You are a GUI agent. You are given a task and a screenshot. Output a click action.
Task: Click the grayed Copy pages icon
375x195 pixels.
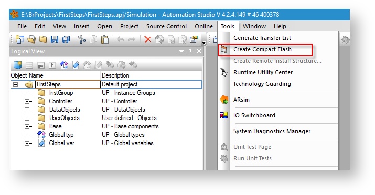pos(93,39)
